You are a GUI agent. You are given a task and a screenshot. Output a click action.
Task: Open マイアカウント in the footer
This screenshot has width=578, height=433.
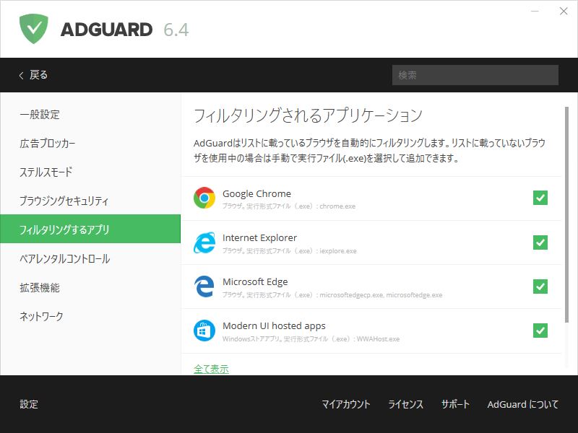[346, 404]
